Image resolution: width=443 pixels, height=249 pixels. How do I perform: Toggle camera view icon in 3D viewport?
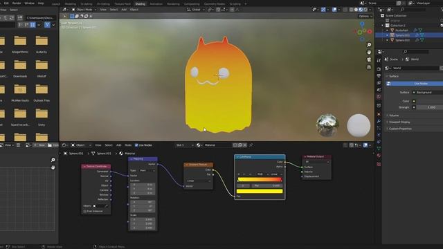[x=369, y=59]
